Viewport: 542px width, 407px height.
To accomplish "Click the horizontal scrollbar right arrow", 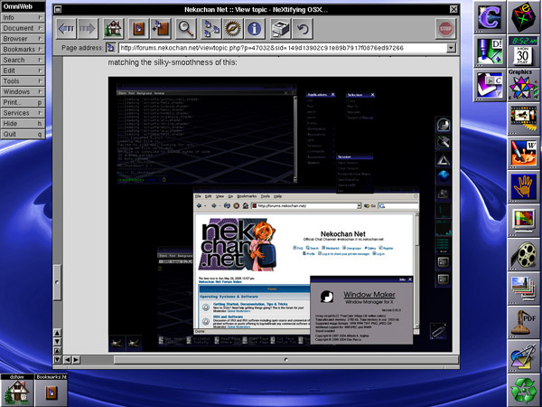I will pos(76,360).
